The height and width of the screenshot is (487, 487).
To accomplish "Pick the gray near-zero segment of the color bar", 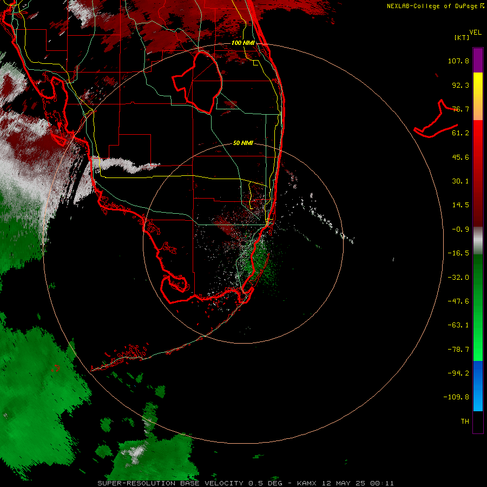I will click(478, 240).
